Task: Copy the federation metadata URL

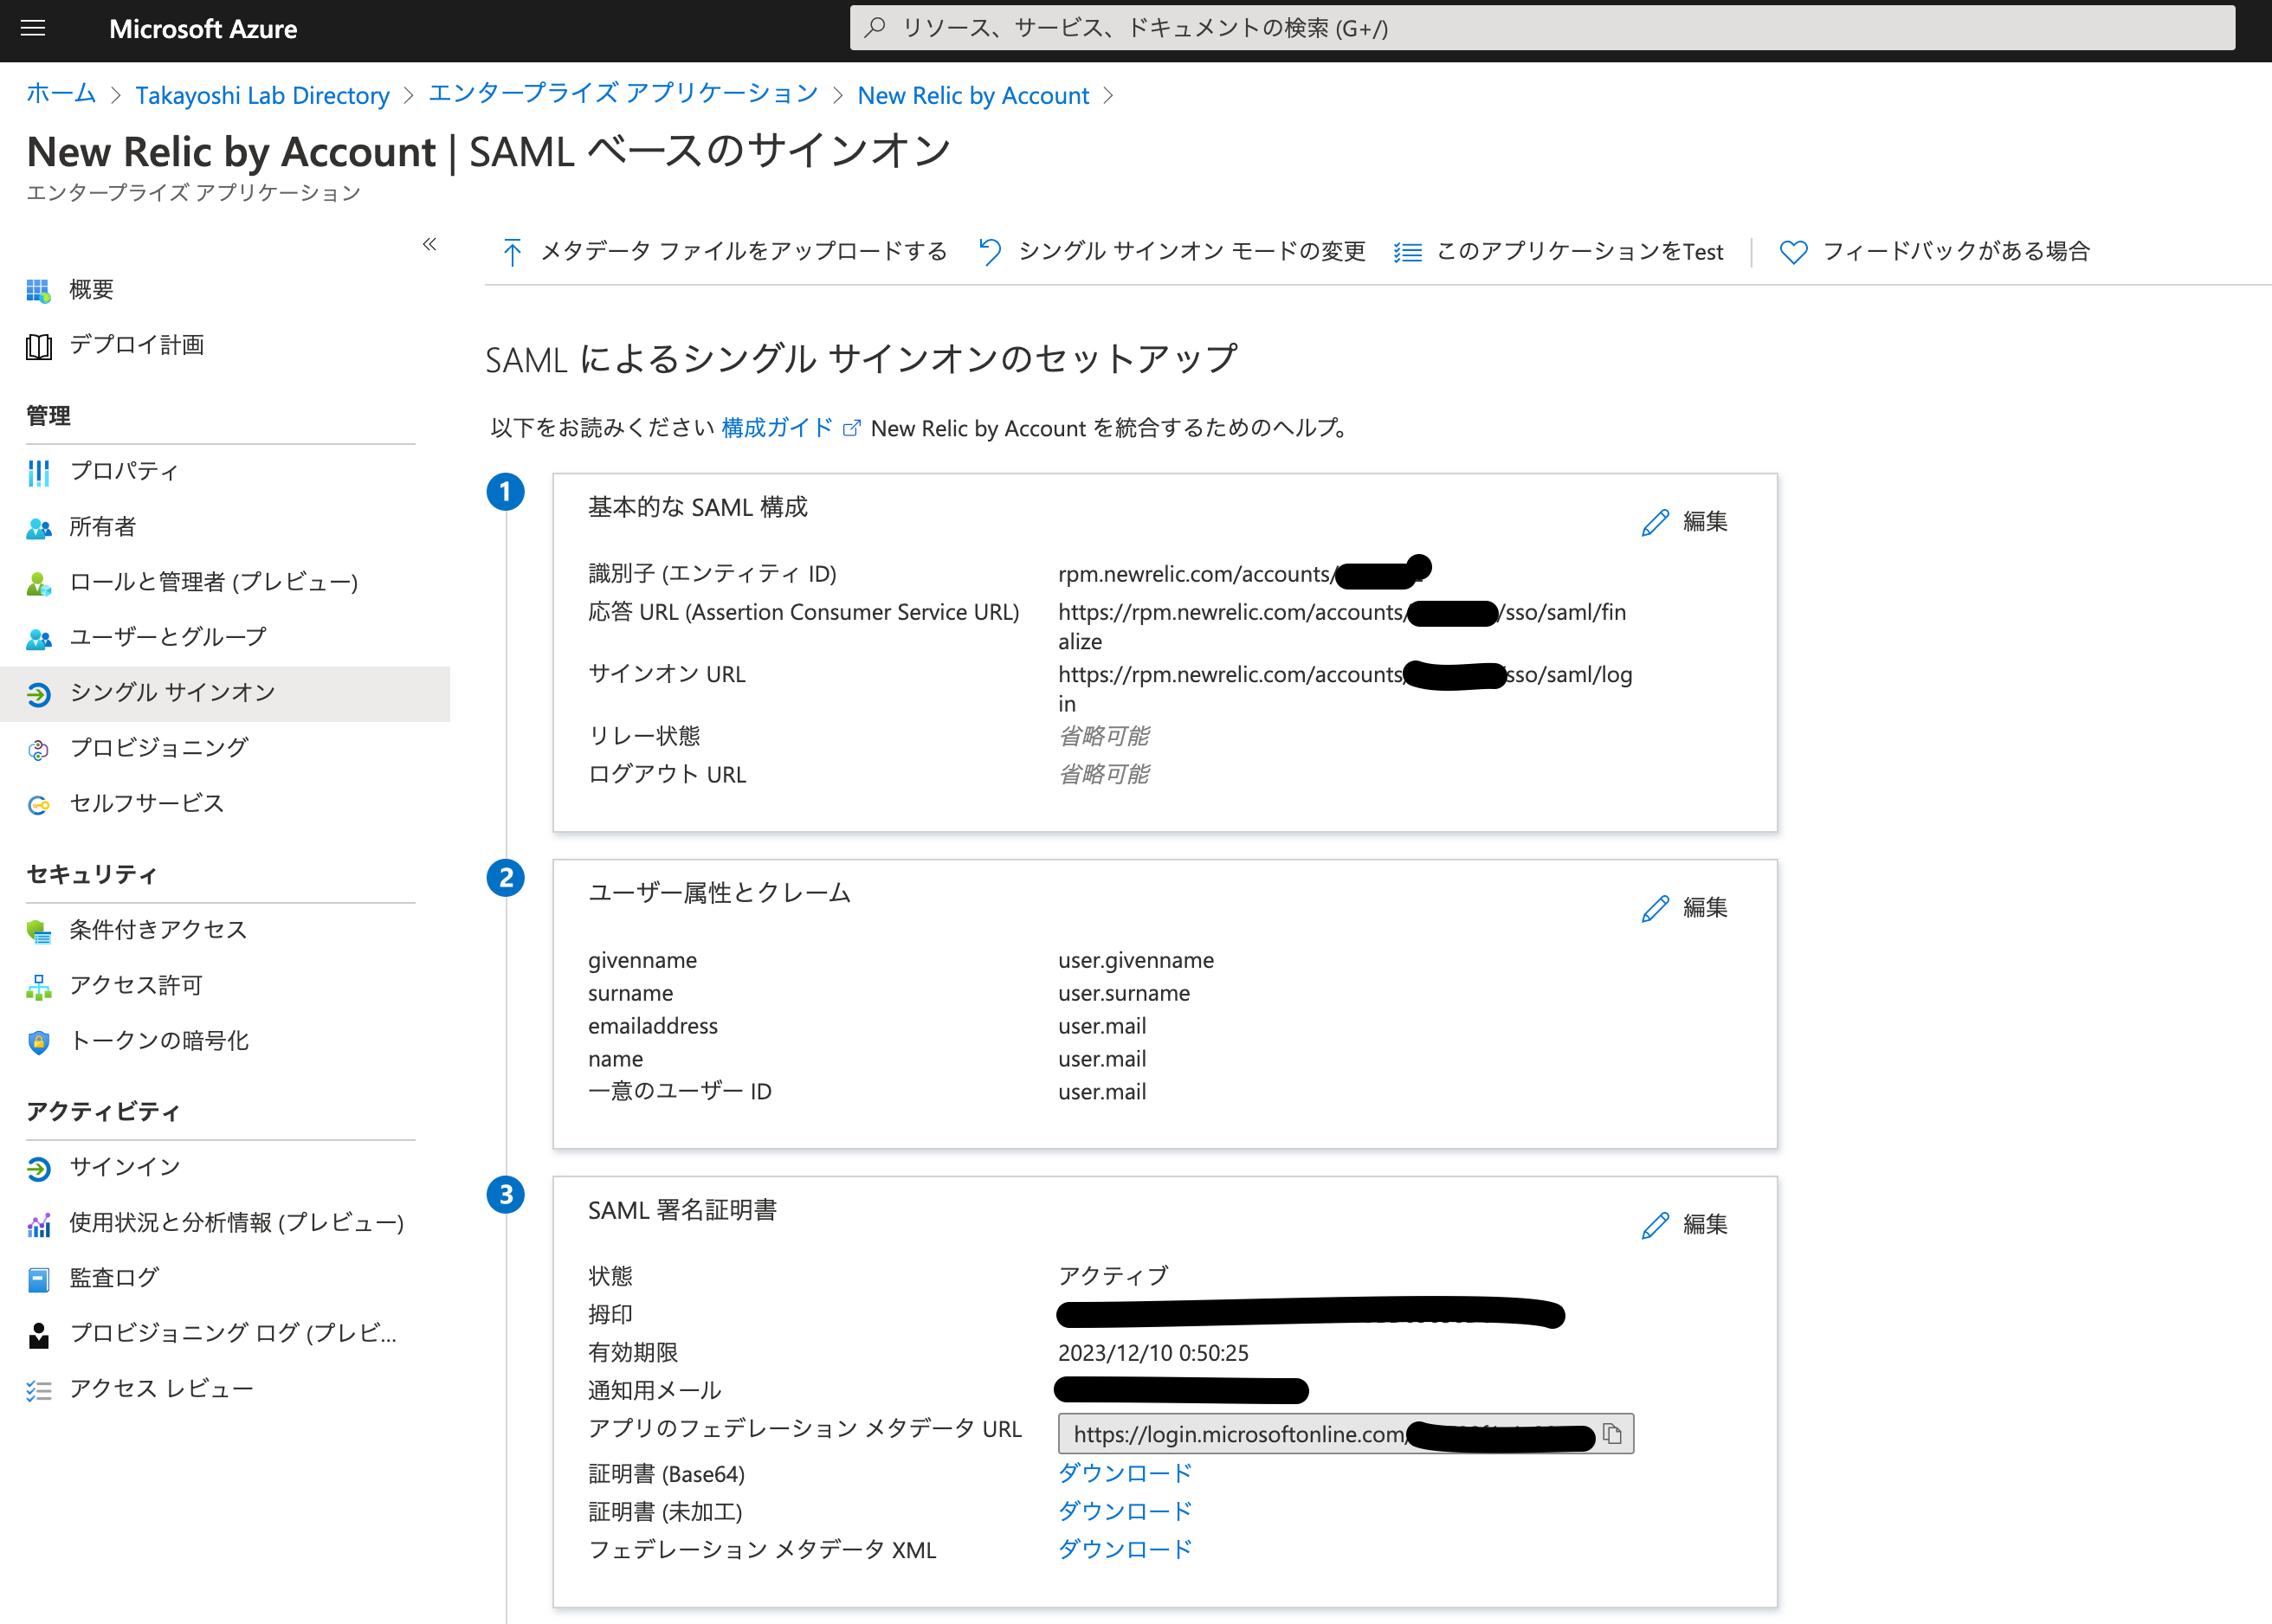Action: pos(1612,1434)
